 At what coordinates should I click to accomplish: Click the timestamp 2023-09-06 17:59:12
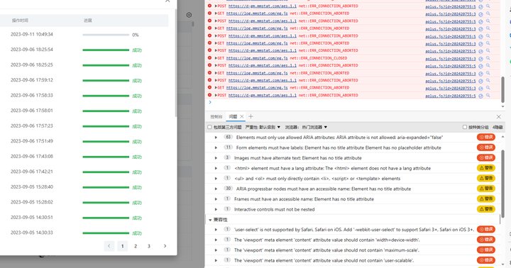click(32, 80)
